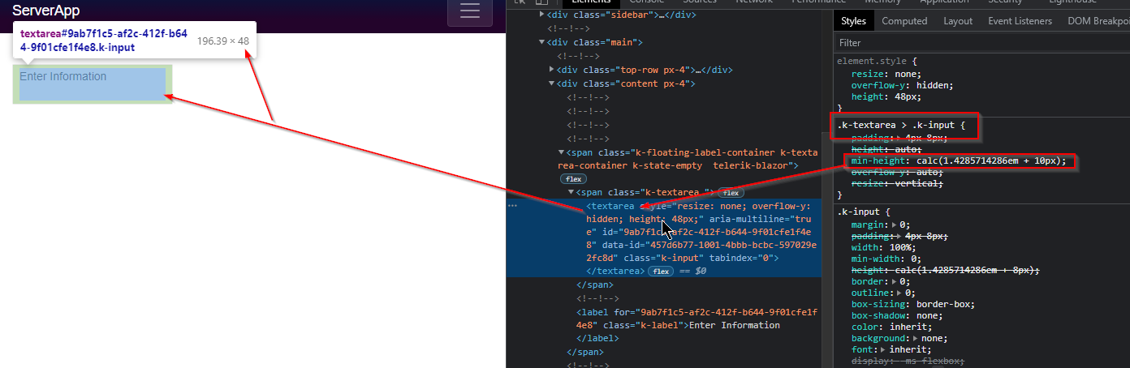1130x368 pixels.
Task: Open the ServerApp hamburger navigation menu
Action: 470,11
